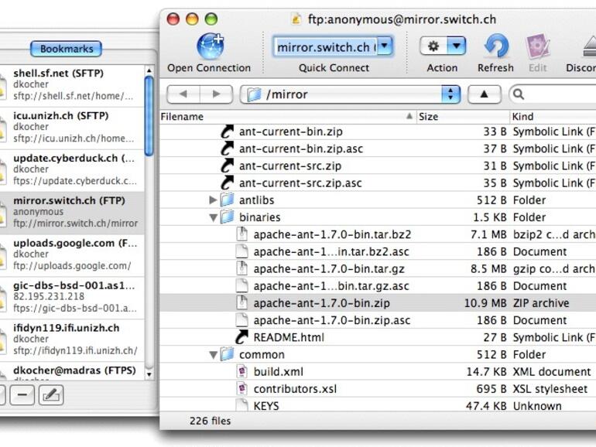Image resolution: width=596 pixels, height=447 pixels.
Task: Click the green zoom window button
Action: tap(211, 19)
